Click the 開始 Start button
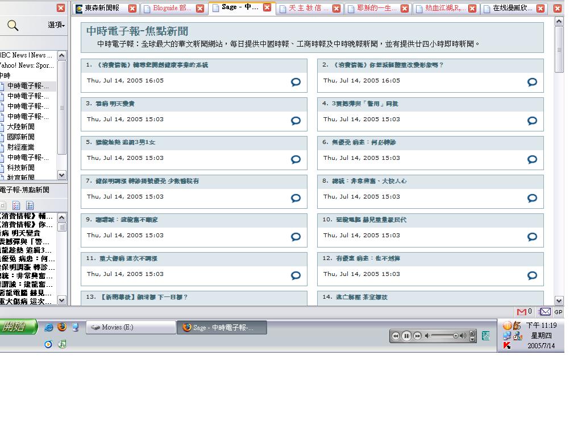582x437 pixels. coord(18,327)
